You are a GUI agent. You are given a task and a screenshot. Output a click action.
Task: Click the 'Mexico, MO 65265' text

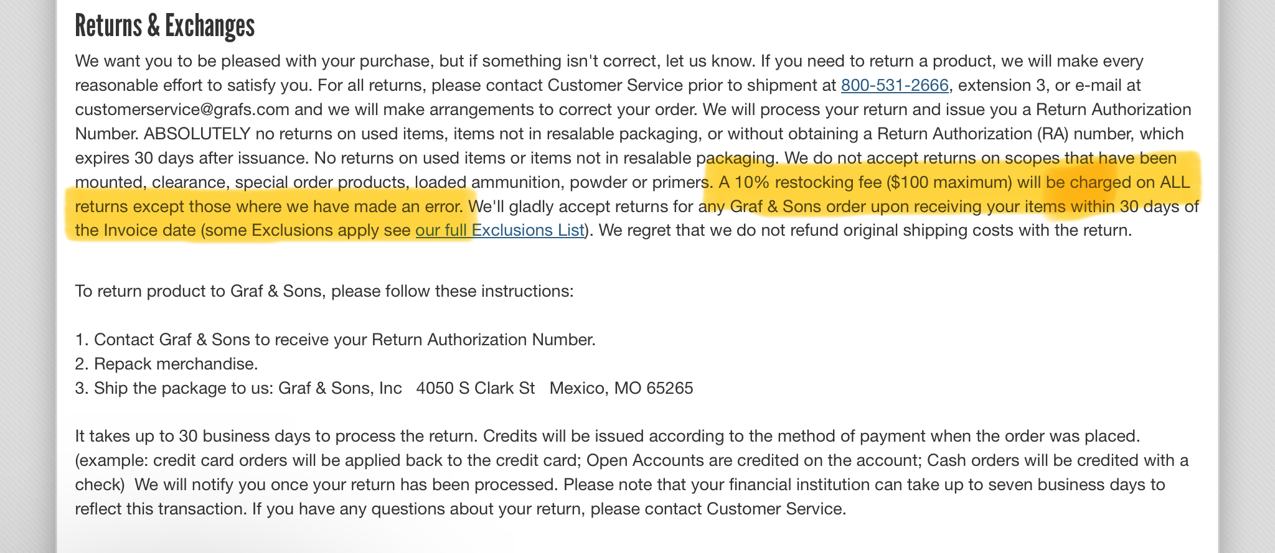click(621, 388)
